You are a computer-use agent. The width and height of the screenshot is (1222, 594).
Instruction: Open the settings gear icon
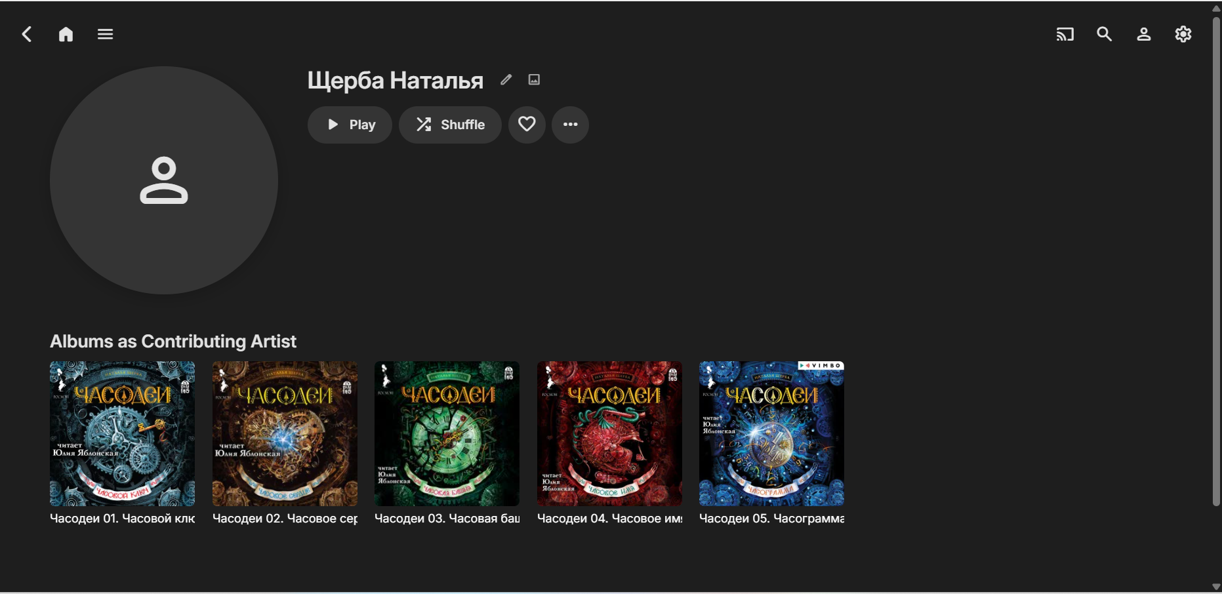pos(1183,34)
